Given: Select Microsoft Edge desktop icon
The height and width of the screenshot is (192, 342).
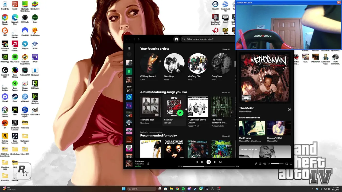Looking at the screenshot, I should pos(15,19).
